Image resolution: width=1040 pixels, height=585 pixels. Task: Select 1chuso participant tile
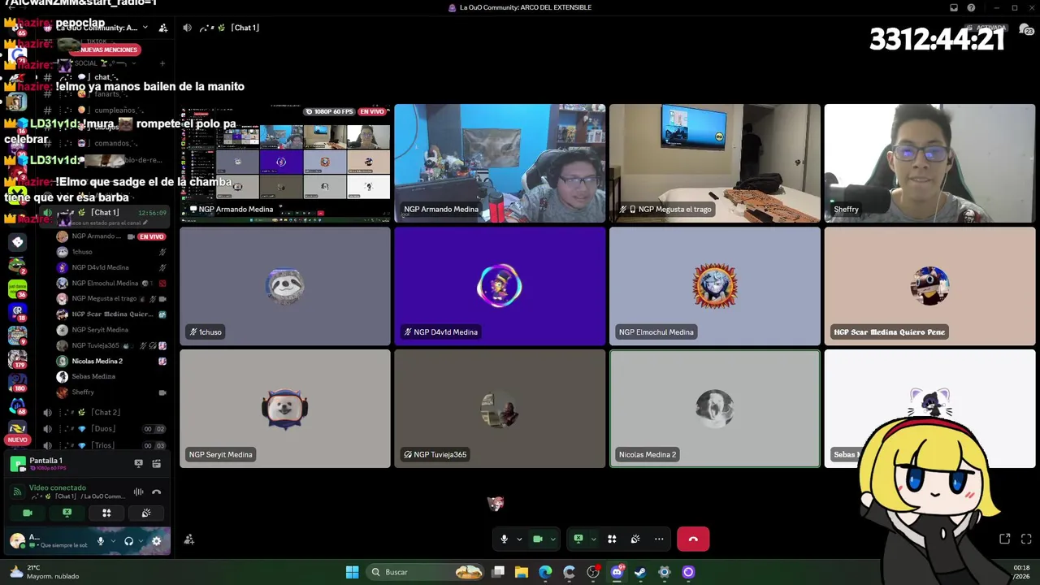tap(285, 286)
